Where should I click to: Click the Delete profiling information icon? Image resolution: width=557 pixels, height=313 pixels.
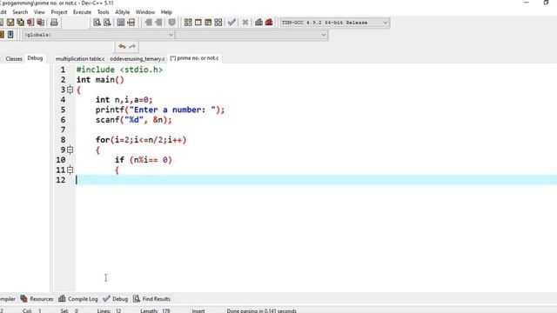click(269, 23)
